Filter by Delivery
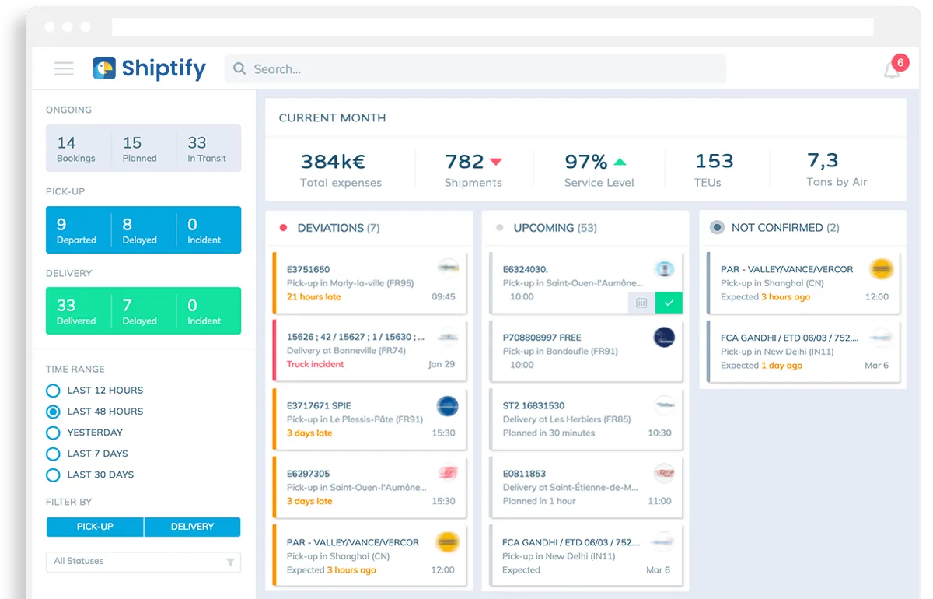 click(192, 527)
